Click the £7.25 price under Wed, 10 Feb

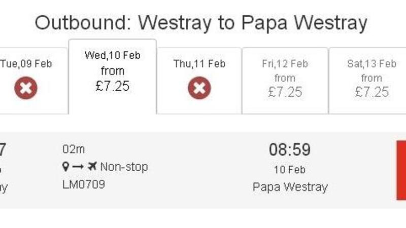(x=112, y=86)
